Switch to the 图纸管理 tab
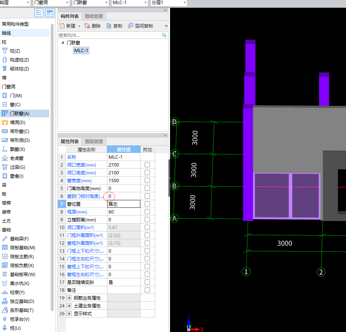This screenshot has height=332, width=346. 94,16
